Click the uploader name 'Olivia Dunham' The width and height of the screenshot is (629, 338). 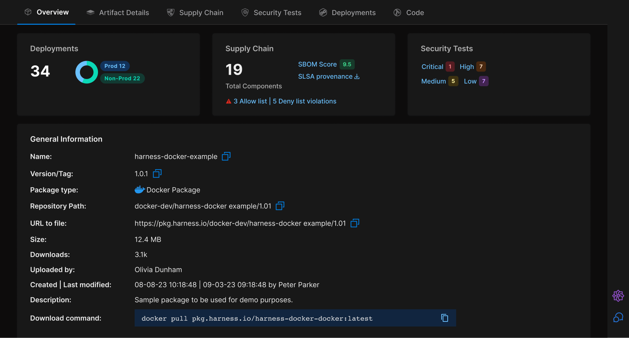coord(158,270)
